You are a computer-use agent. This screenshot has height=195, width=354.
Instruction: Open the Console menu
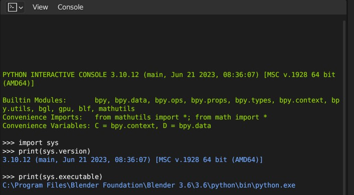[70, 7]
